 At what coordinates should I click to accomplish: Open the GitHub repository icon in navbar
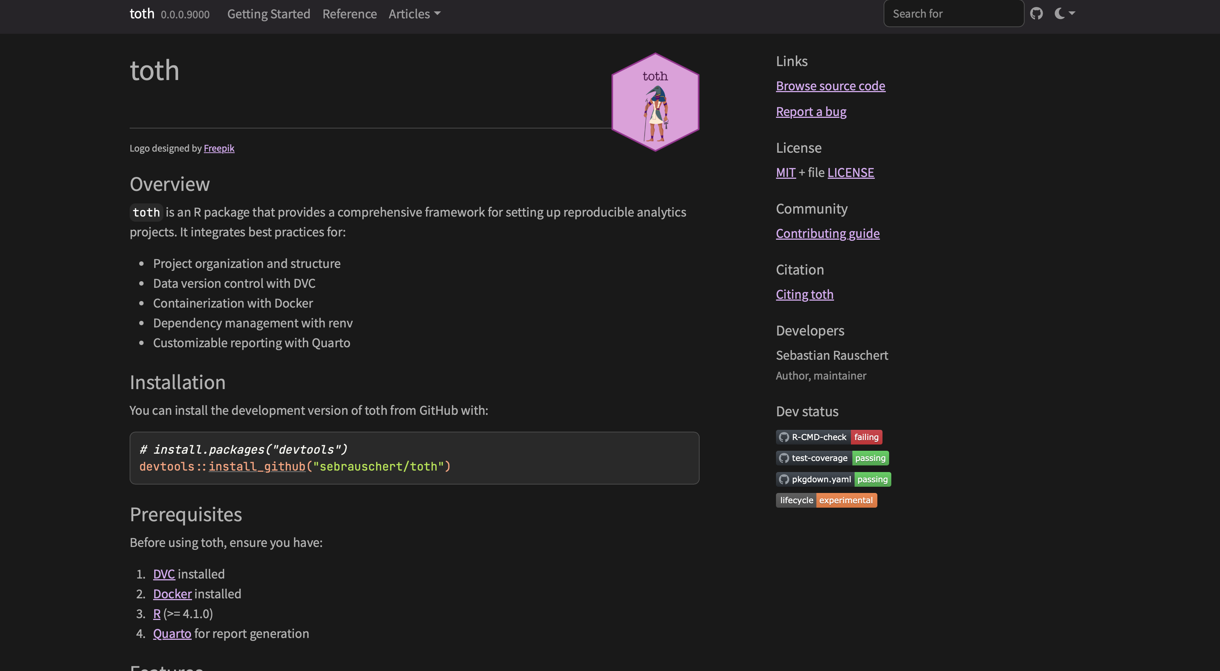[1036, 14]
